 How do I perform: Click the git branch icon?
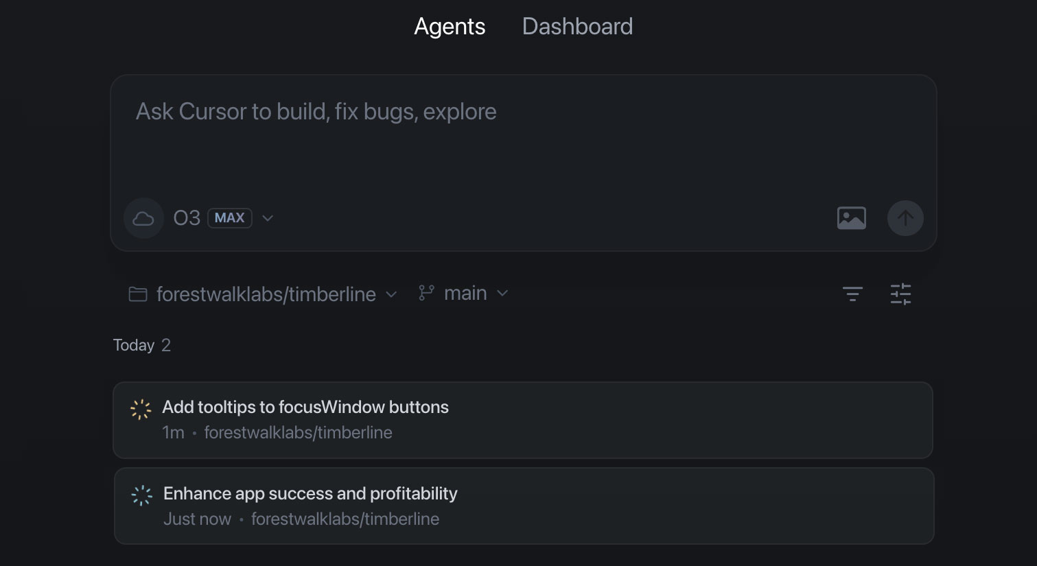point(426,294)
